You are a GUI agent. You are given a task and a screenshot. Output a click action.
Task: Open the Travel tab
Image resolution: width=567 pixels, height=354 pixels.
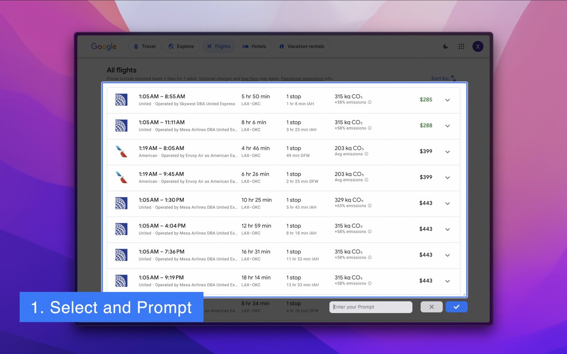(x=144, y=46)
